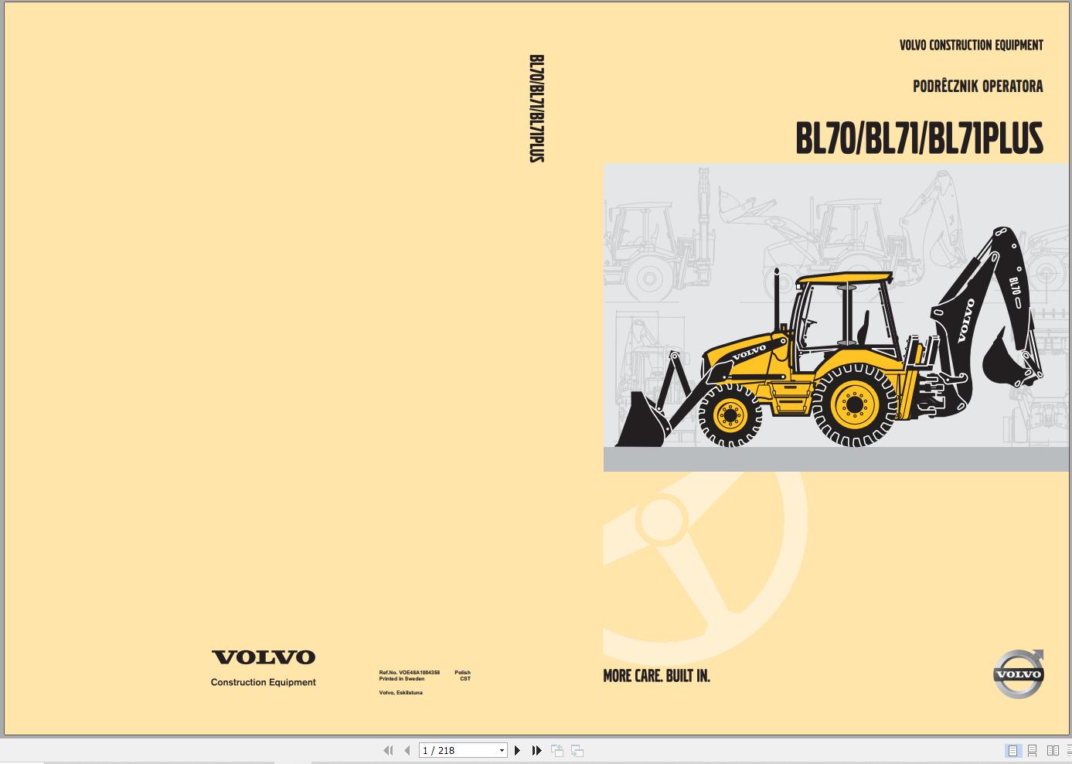This screenshot has height=764, width=1072.
Task: Jump to the last page
Action: [x=536, y=750]
